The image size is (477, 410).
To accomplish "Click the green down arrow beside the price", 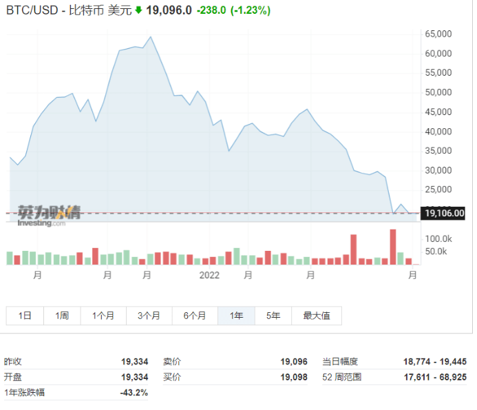I will pyautogui.click(x=139, y=10).
